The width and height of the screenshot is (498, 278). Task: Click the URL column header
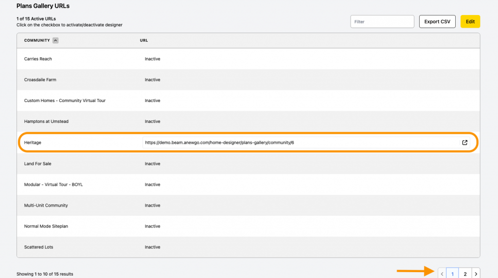click(144, 40)
